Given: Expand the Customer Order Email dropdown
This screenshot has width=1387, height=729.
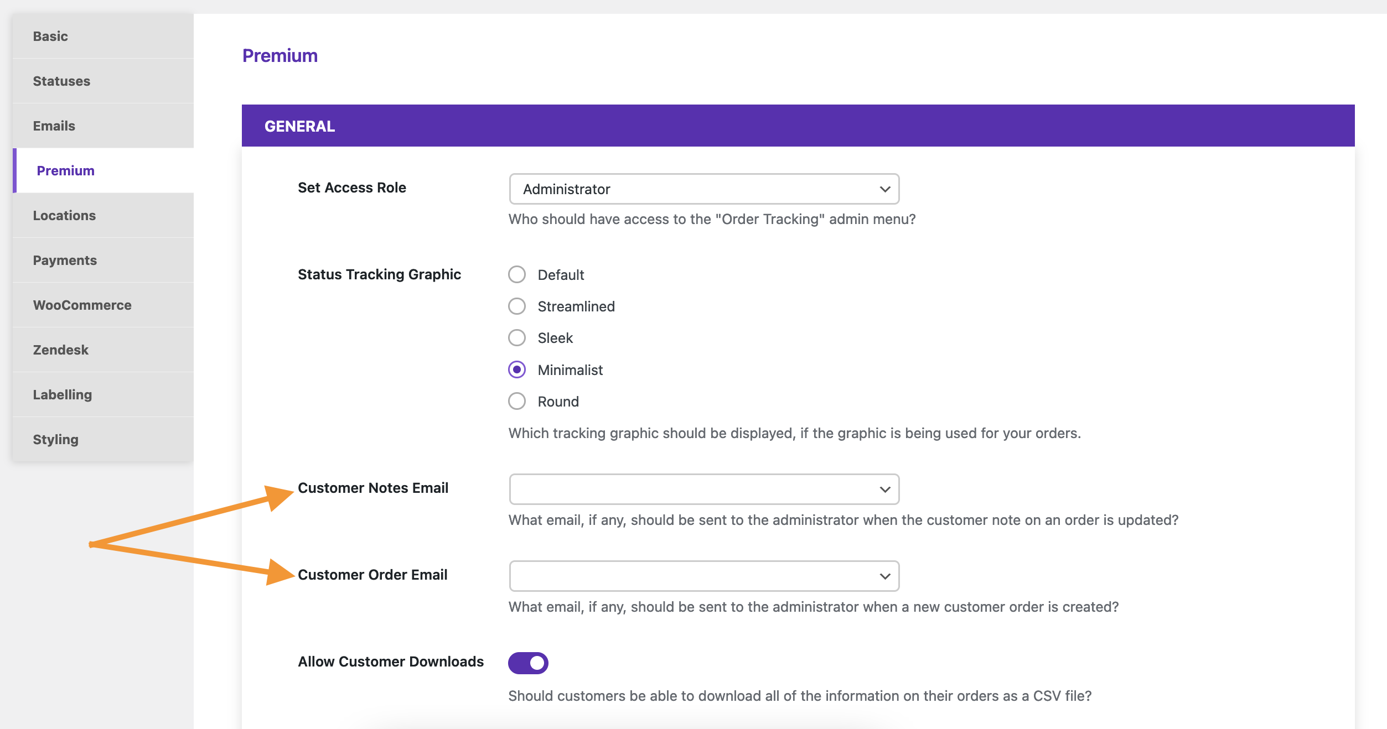Looking at the screenshot, I should [x=704, y=576].
